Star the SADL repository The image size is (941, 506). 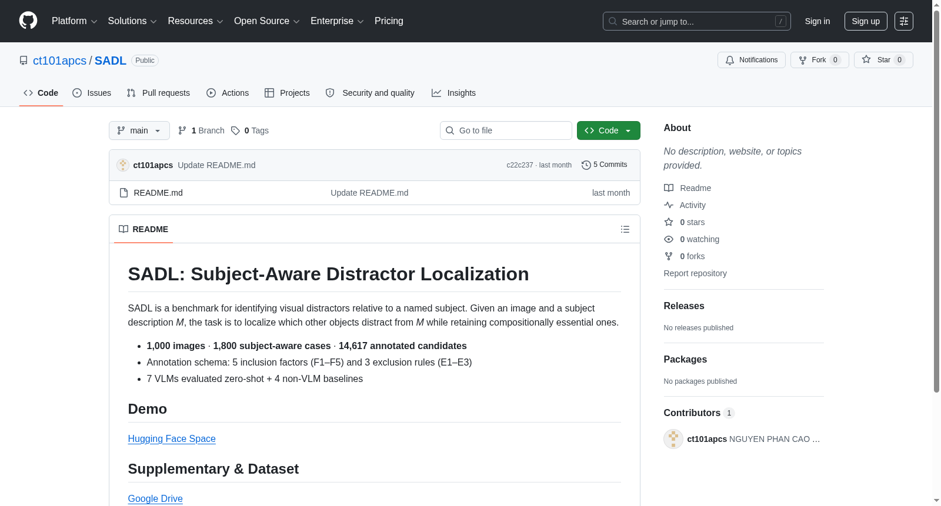click(883, 60)
